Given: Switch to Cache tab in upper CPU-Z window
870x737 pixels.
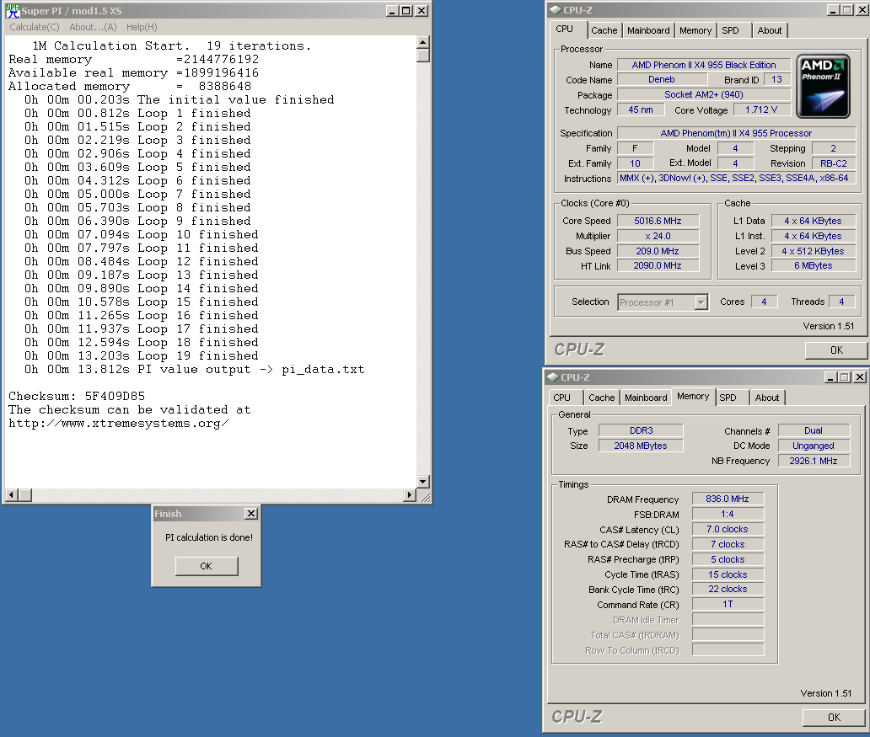Looking at the screenshot, I should (x=604, y=30).
